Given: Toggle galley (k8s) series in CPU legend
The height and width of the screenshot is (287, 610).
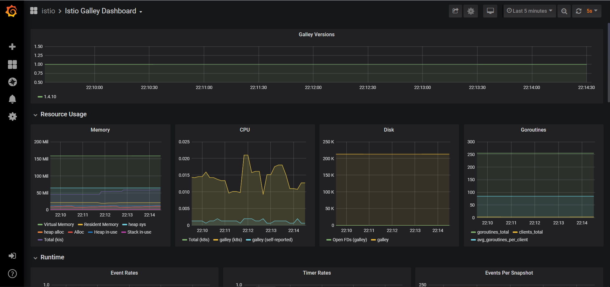Looking at the screenshot, I should (230, 240).
